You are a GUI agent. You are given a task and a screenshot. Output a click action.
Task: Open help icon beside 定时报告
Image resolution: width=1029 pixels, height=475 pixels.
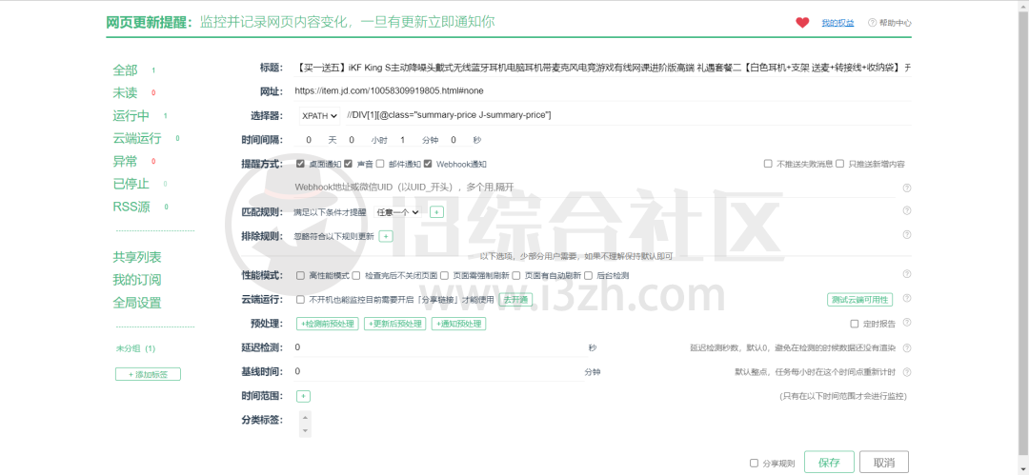coord(907,323)
